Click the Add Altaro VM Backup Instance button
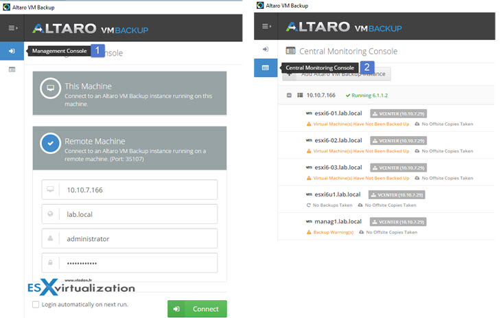This screenshot has width=501, height=318. pyautogui.click(x=336, y=74)
